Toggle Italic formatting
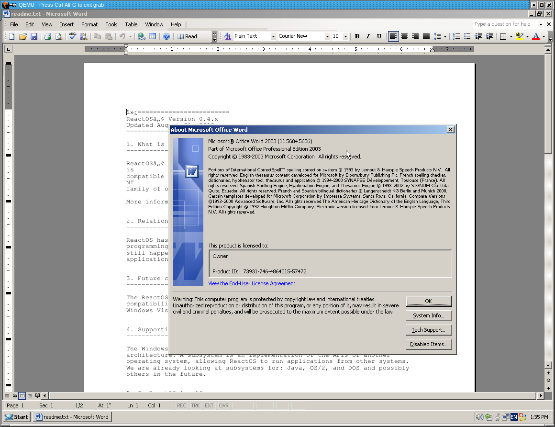Screen dimensions: 555x427 click(x=368, y=36)
